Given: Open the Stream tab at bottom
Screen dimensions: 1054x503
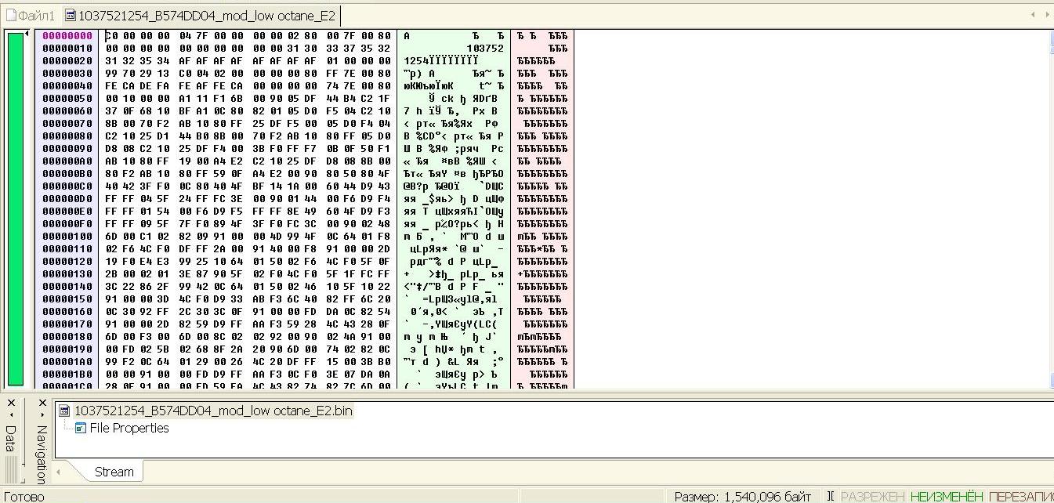Looking at the screenshot, I should 114,472.
